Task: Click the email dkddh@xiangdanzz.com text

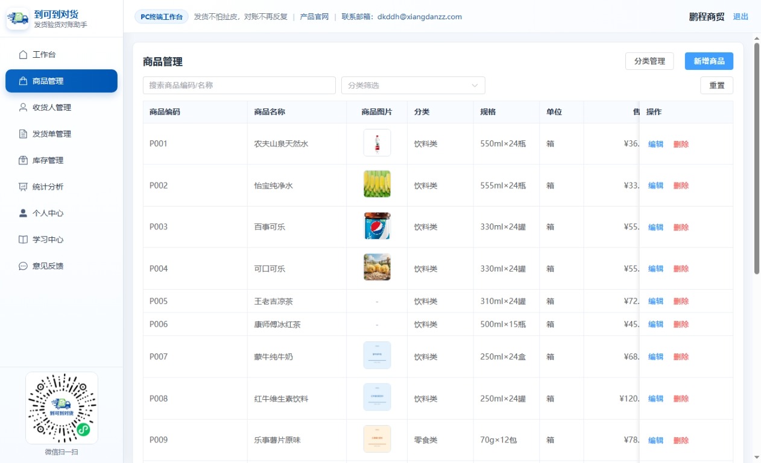Action: [x=420, y=17]
